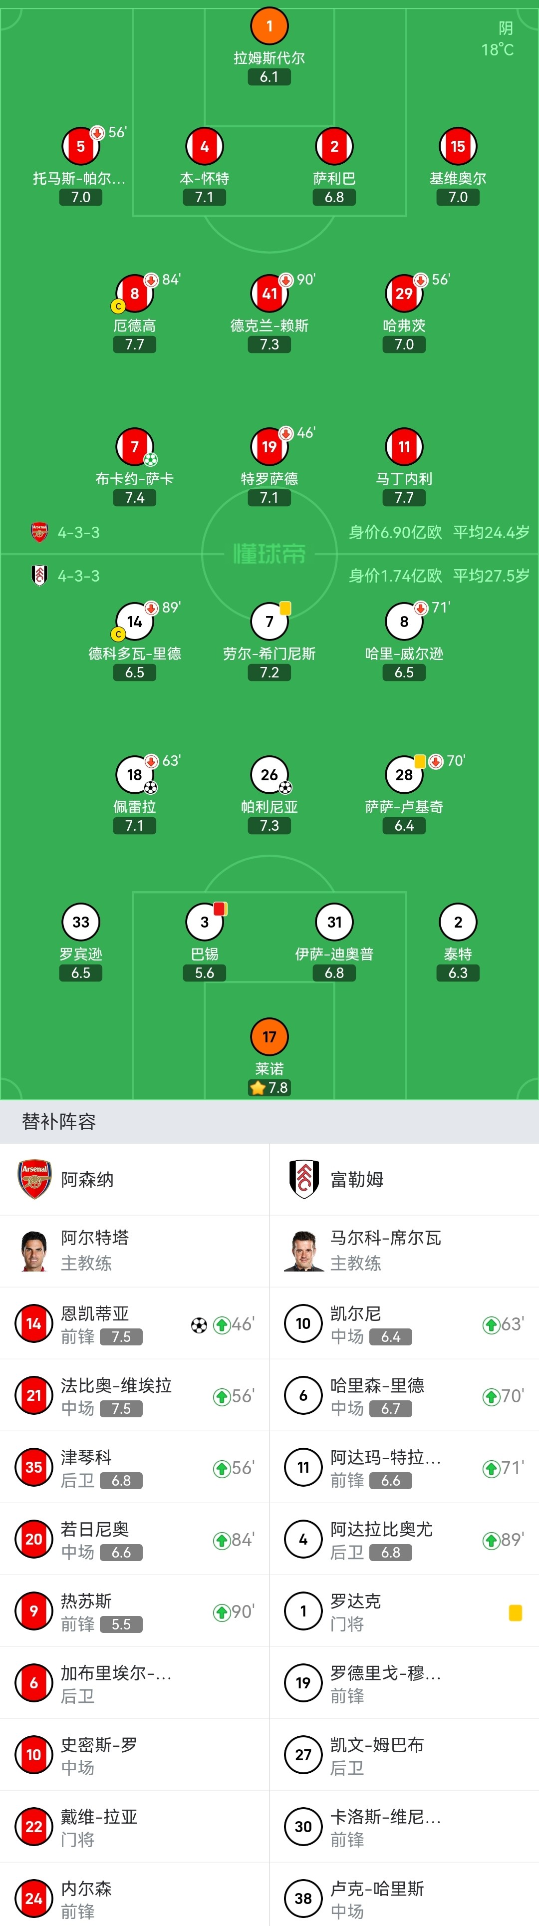
Task: Click 布卡约-萨卡 number 7 jersey icon
Action: tap(135, 447)
